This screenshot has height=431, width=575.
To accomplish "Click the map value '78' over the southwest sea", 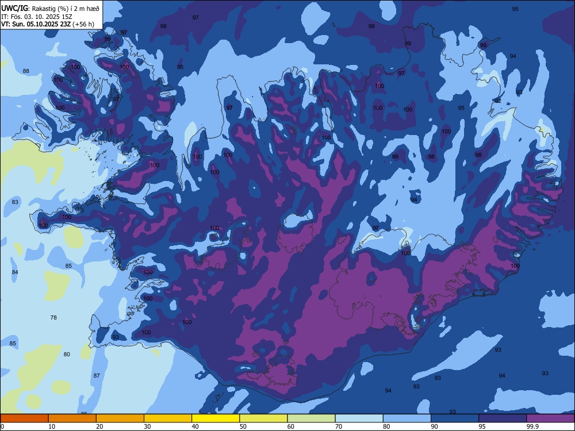I will pyautogui.click(x=53, y=317).
